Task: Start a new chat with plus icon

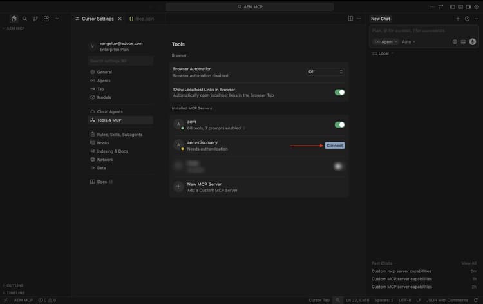Action: click(458, 19)
